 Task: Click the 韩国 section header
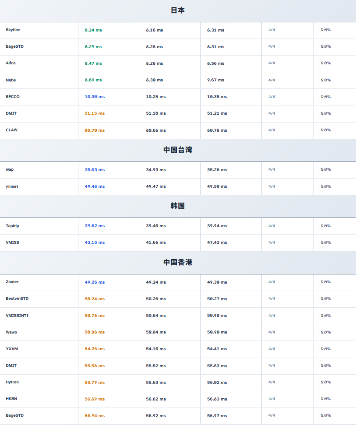pos(177,206)
